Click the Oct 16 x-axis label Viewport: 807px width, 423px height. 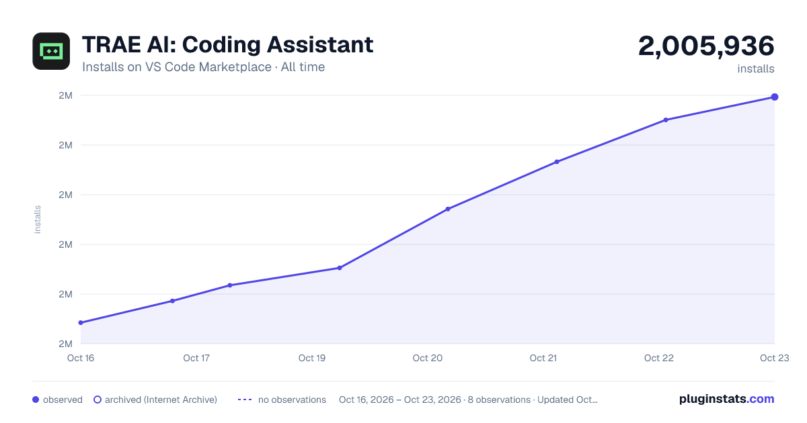coord(81,358)
